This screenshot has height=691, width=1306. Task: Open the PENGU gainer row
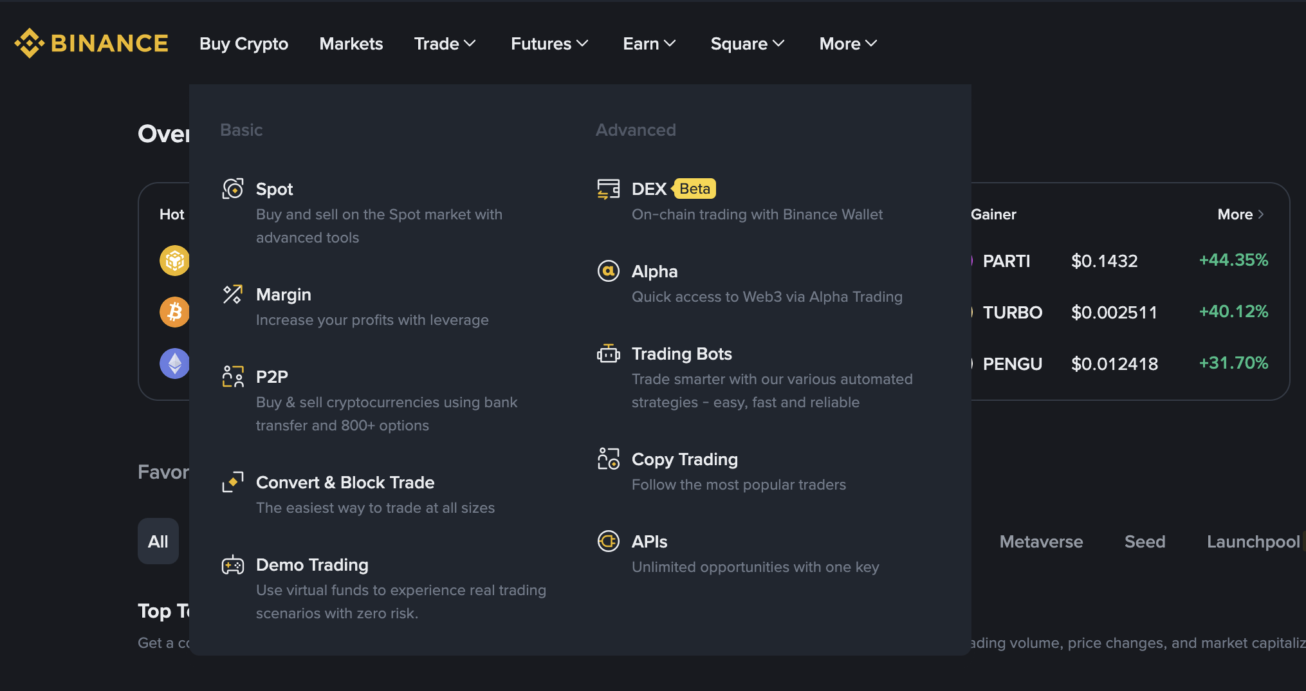click(x=1119, y=364)
